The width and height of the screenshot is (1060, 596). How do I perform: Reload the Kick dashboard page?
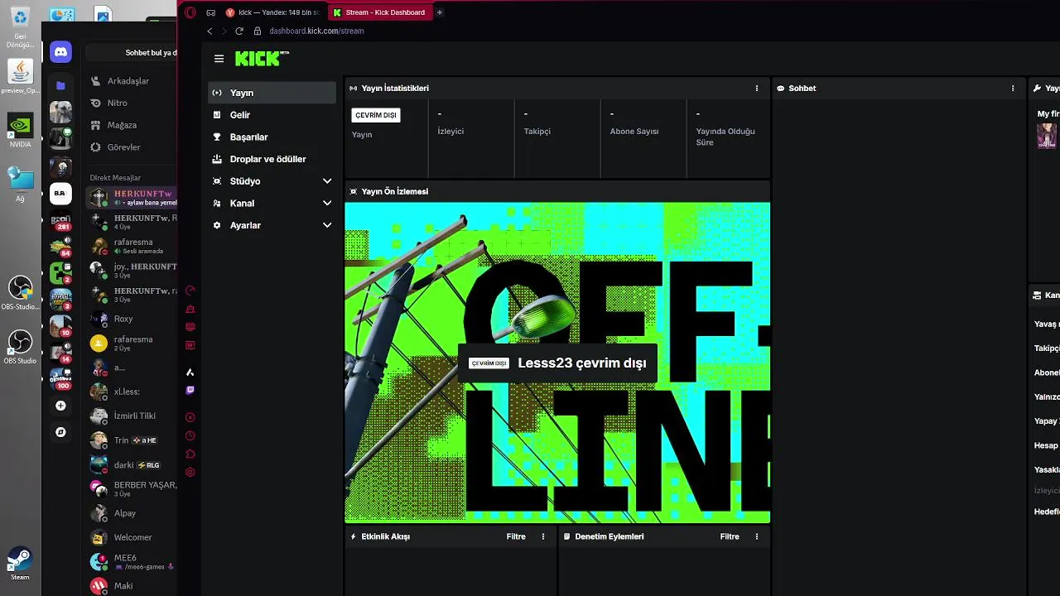coord(239,31)
